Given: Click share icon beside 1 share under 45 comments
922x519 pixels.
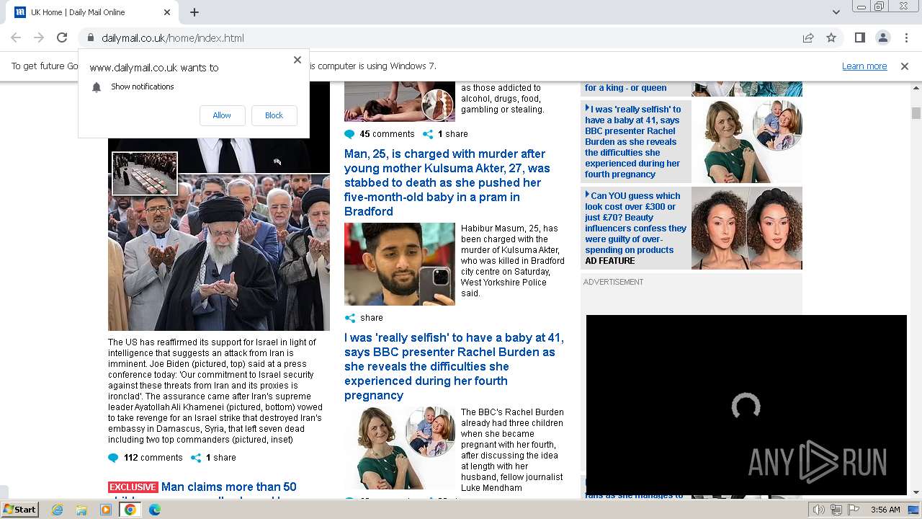Looking at the screenshot, I should tap(428, 134).
